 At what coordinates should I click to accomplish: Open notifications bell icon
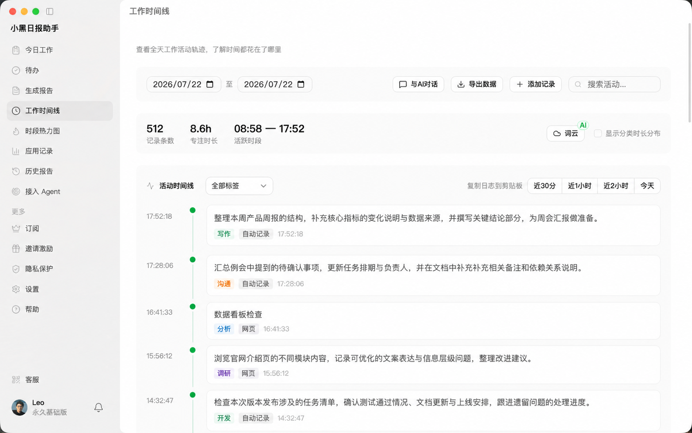coord(99,407)
